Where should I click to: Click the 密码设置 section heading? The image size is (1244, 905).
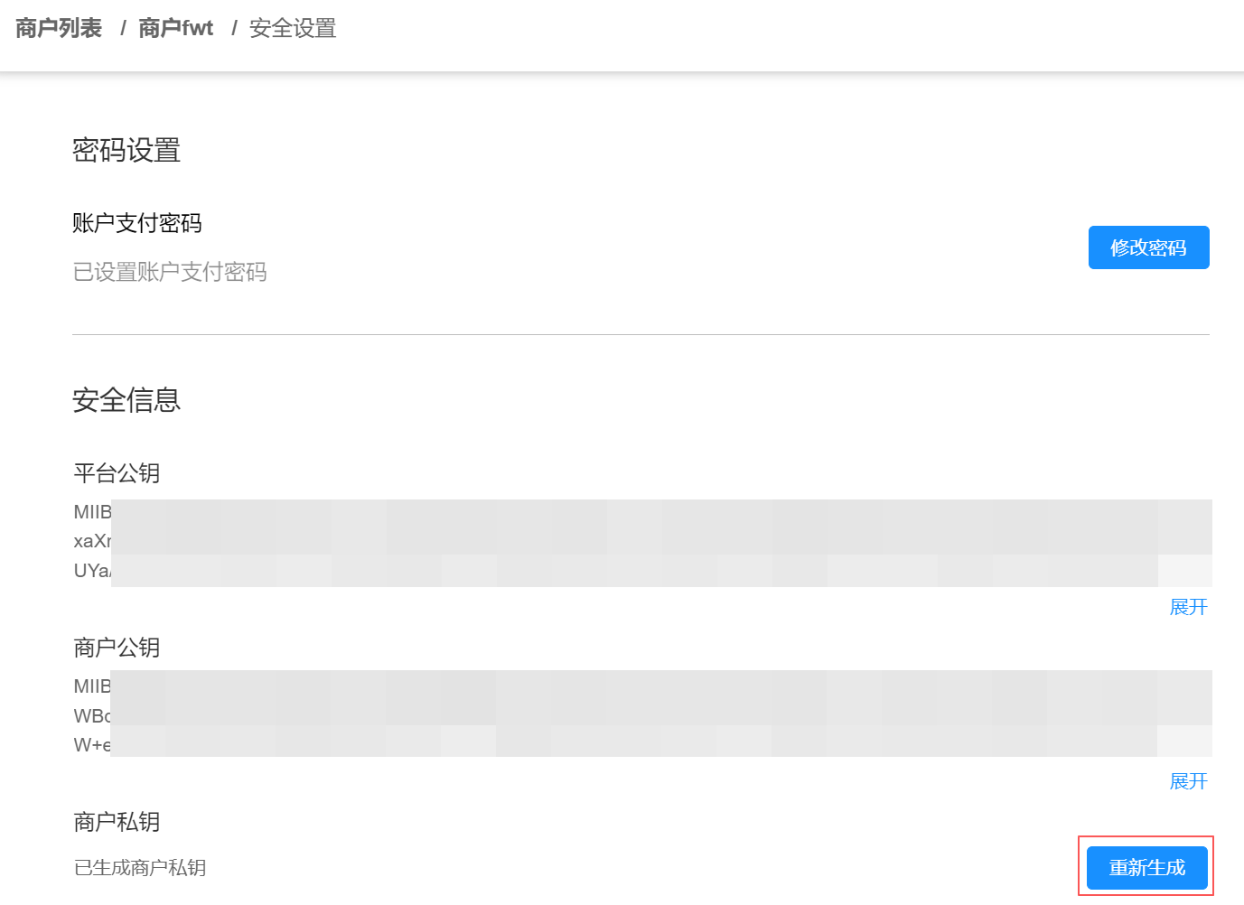[126, 150]
